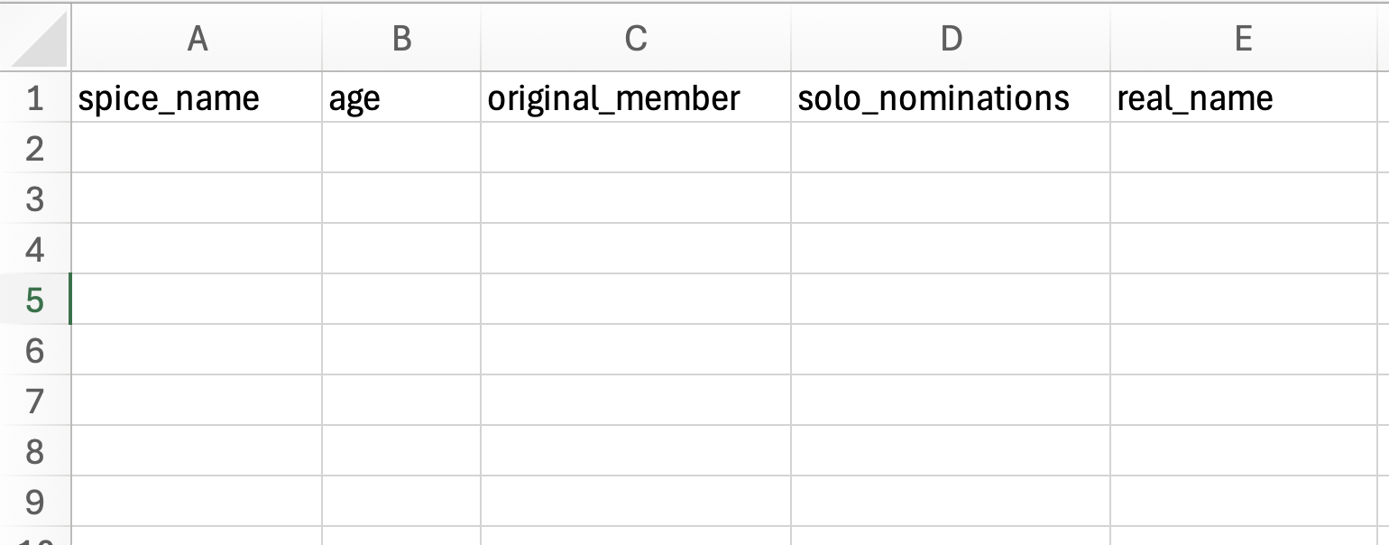The image size is (1389, 545).
Task: Select column D header
Action: [x=951, y=38]
